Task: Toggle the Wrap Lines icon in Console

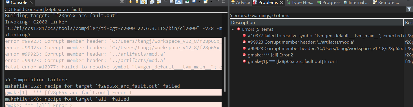Action: [x=165, y=1]
